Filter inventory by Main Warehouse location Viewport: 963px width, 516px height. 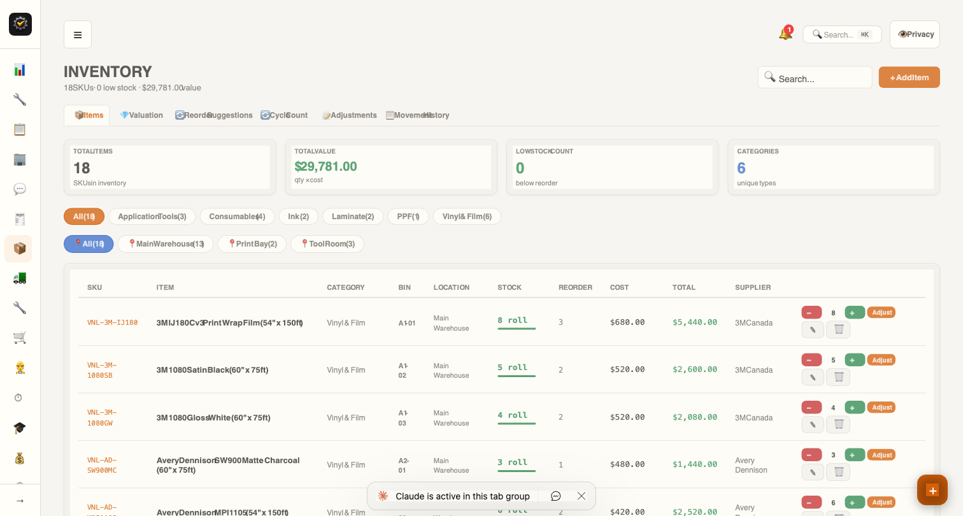[166, 243]
